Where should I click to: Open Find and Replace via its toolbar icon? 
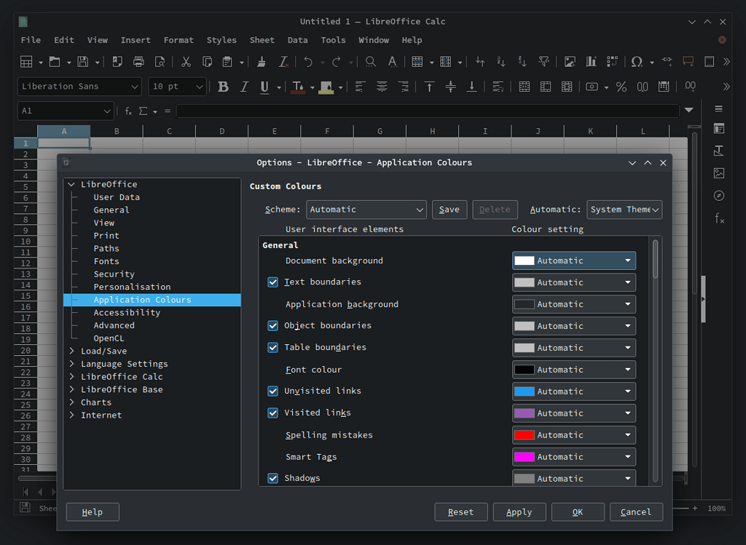370,62
